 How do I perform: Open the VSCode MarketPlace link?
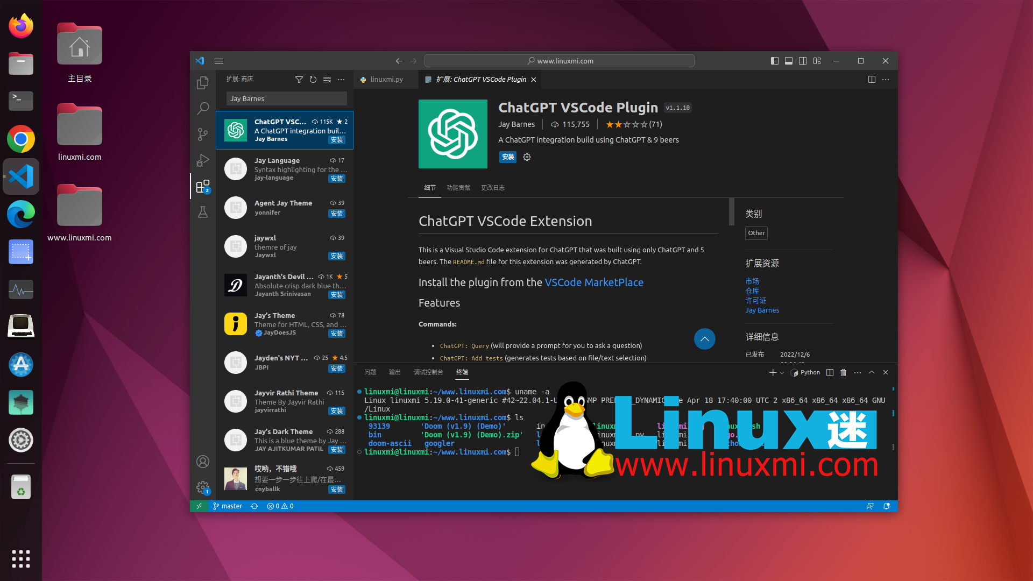[x=594, y=282]
